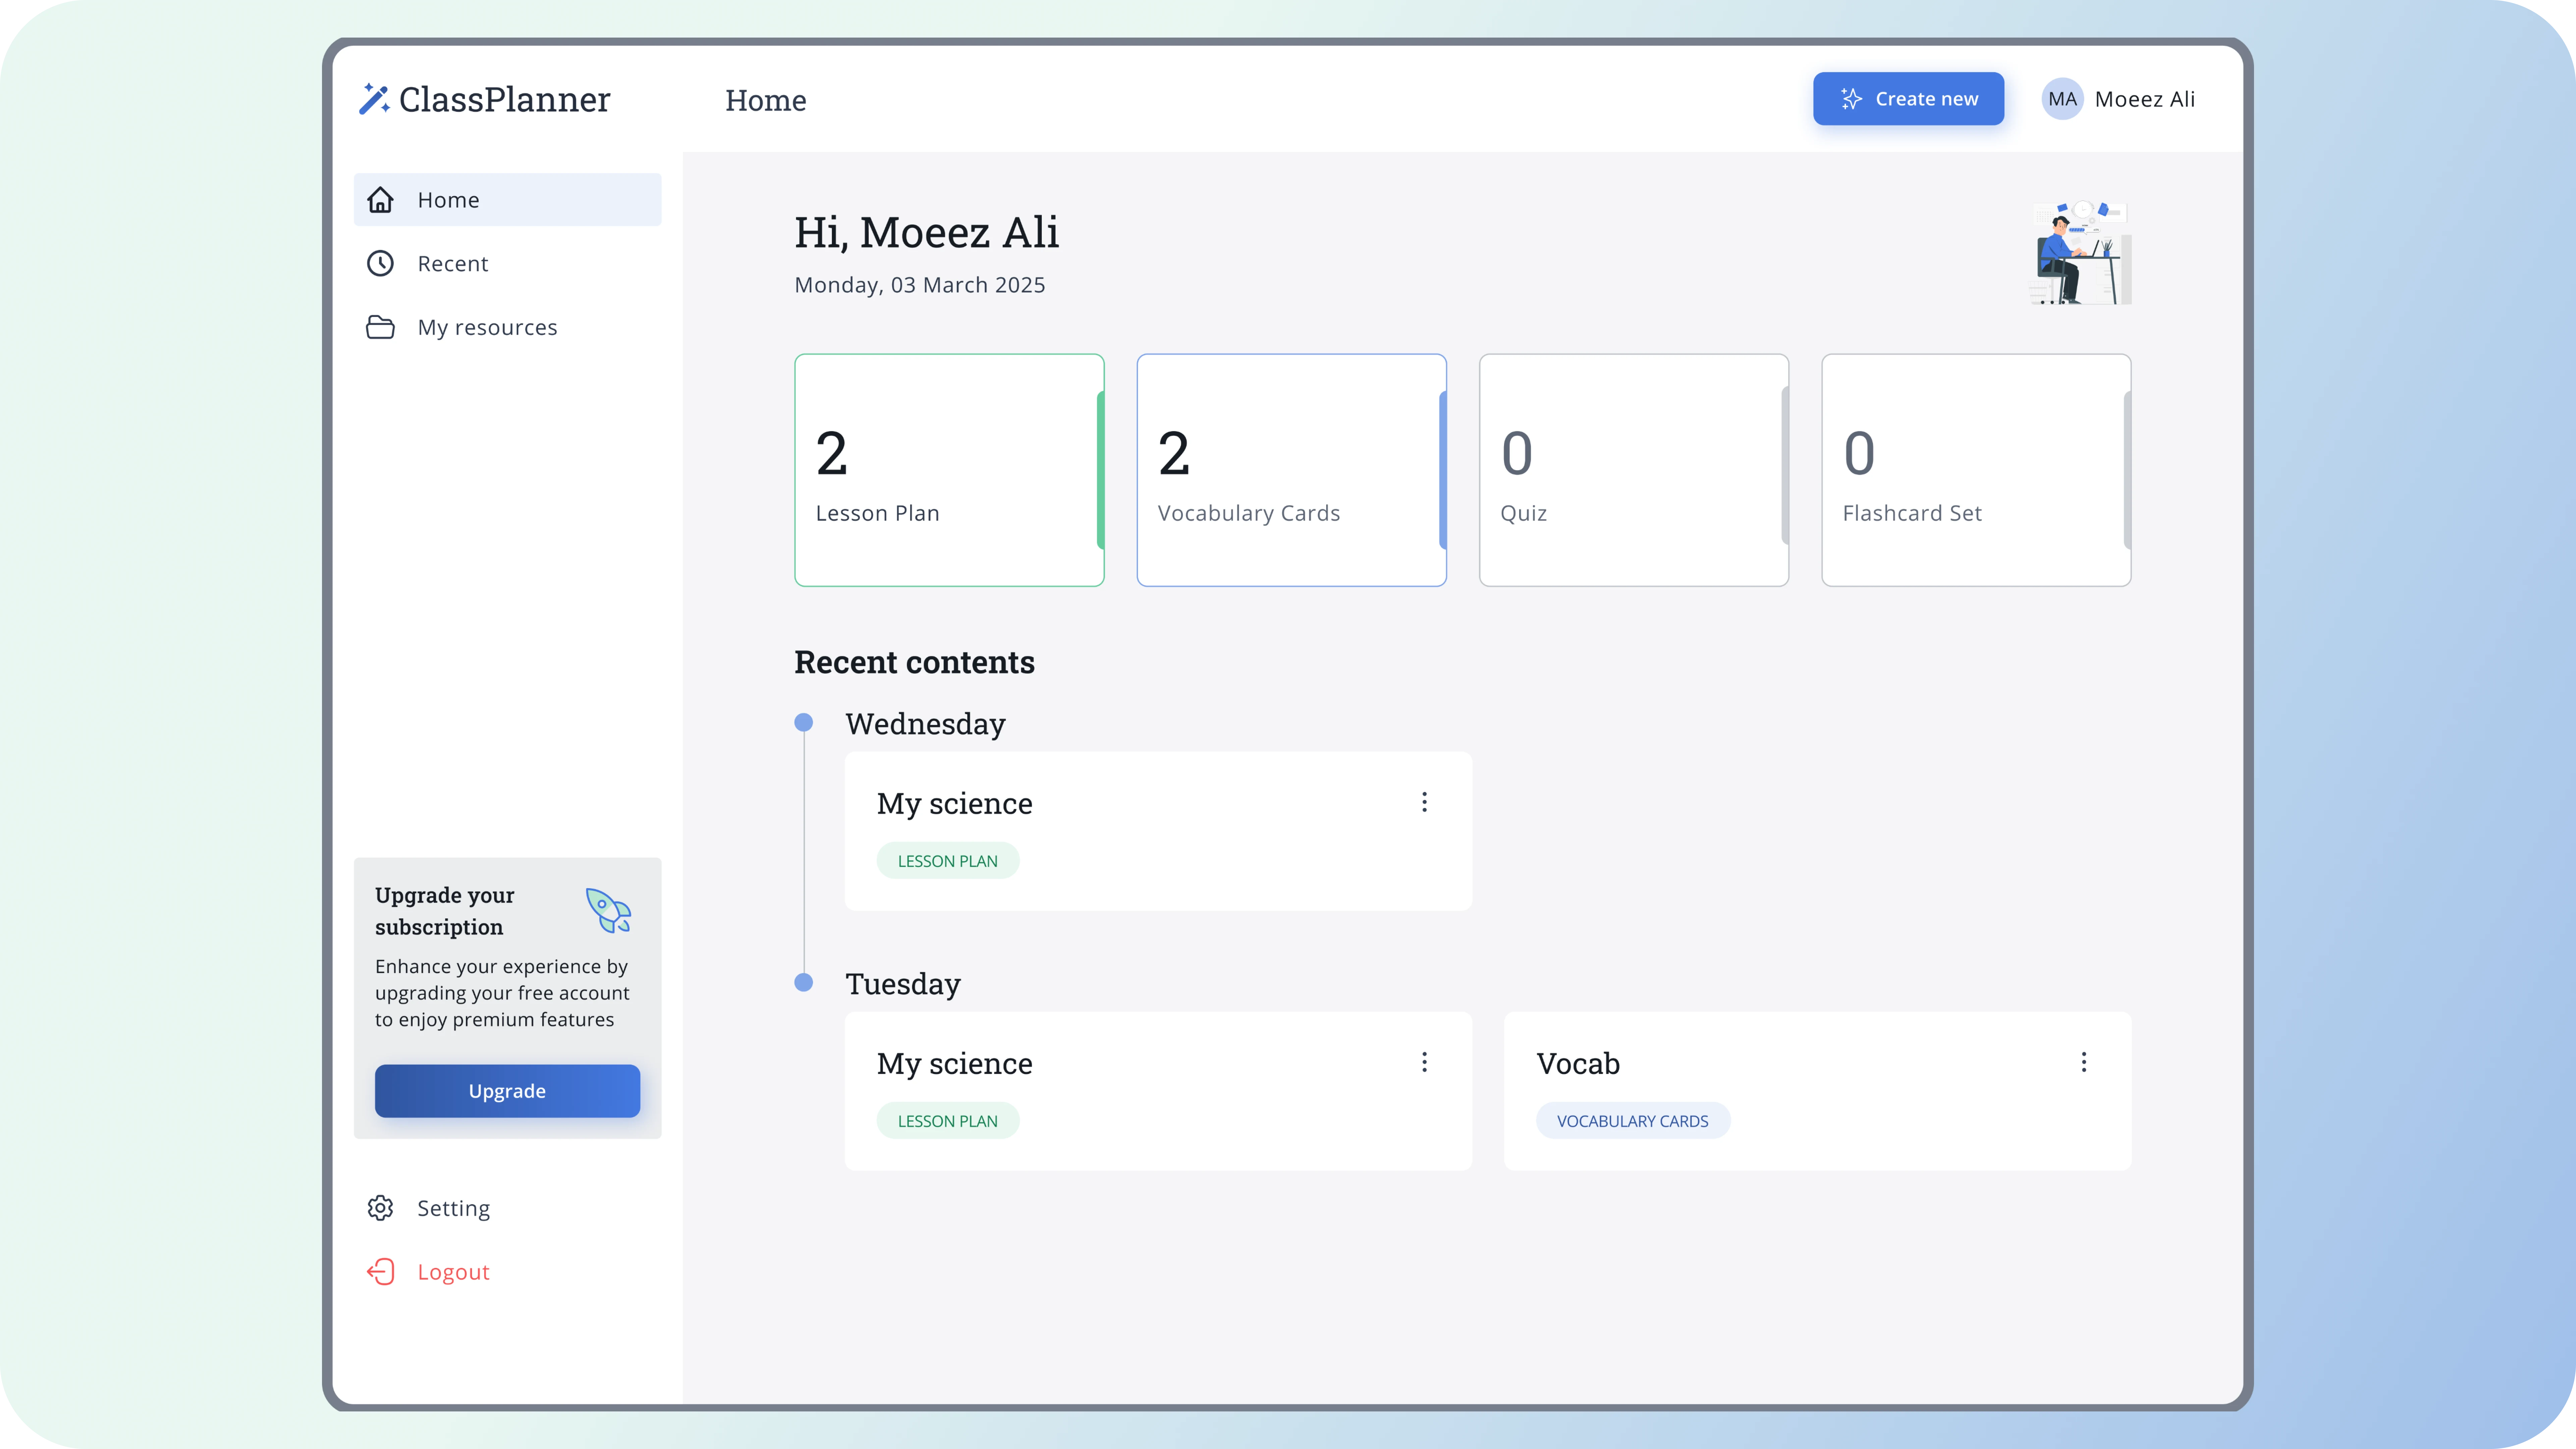Open the Lesson Plan count card
The image size is (2576, 1449).
pyautogui.click(x=949, y=470)
